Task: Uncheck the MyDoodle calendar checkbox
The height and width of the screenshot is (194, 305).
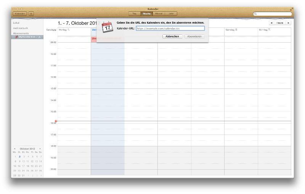Action: pos(16,37)
